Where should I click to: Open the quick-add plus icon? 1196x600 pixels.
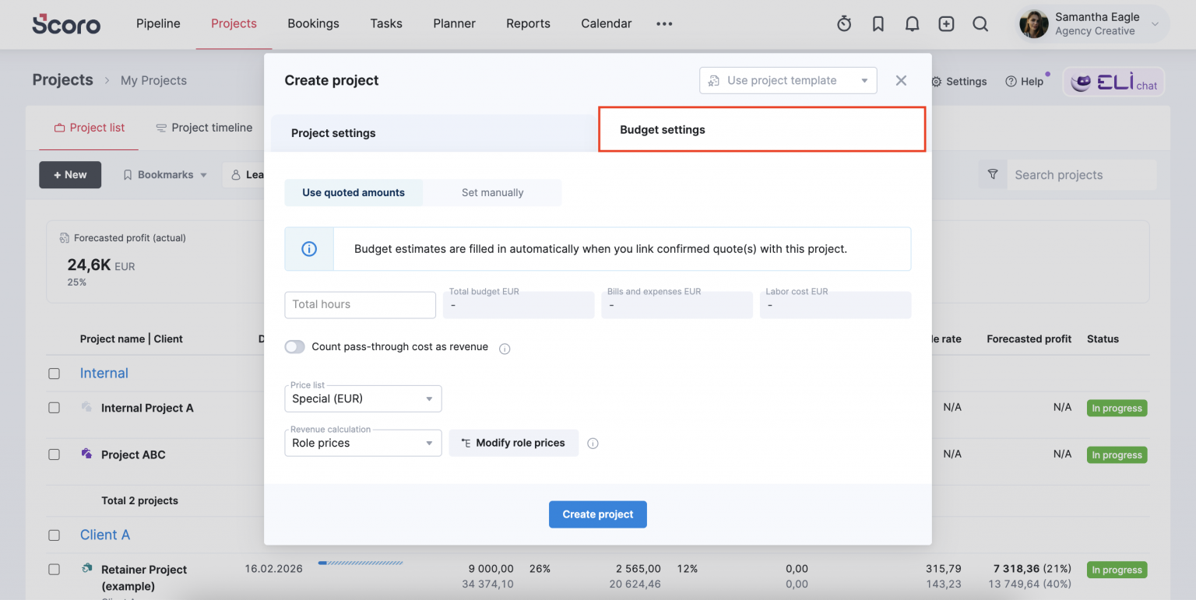[x=946, y=23]
